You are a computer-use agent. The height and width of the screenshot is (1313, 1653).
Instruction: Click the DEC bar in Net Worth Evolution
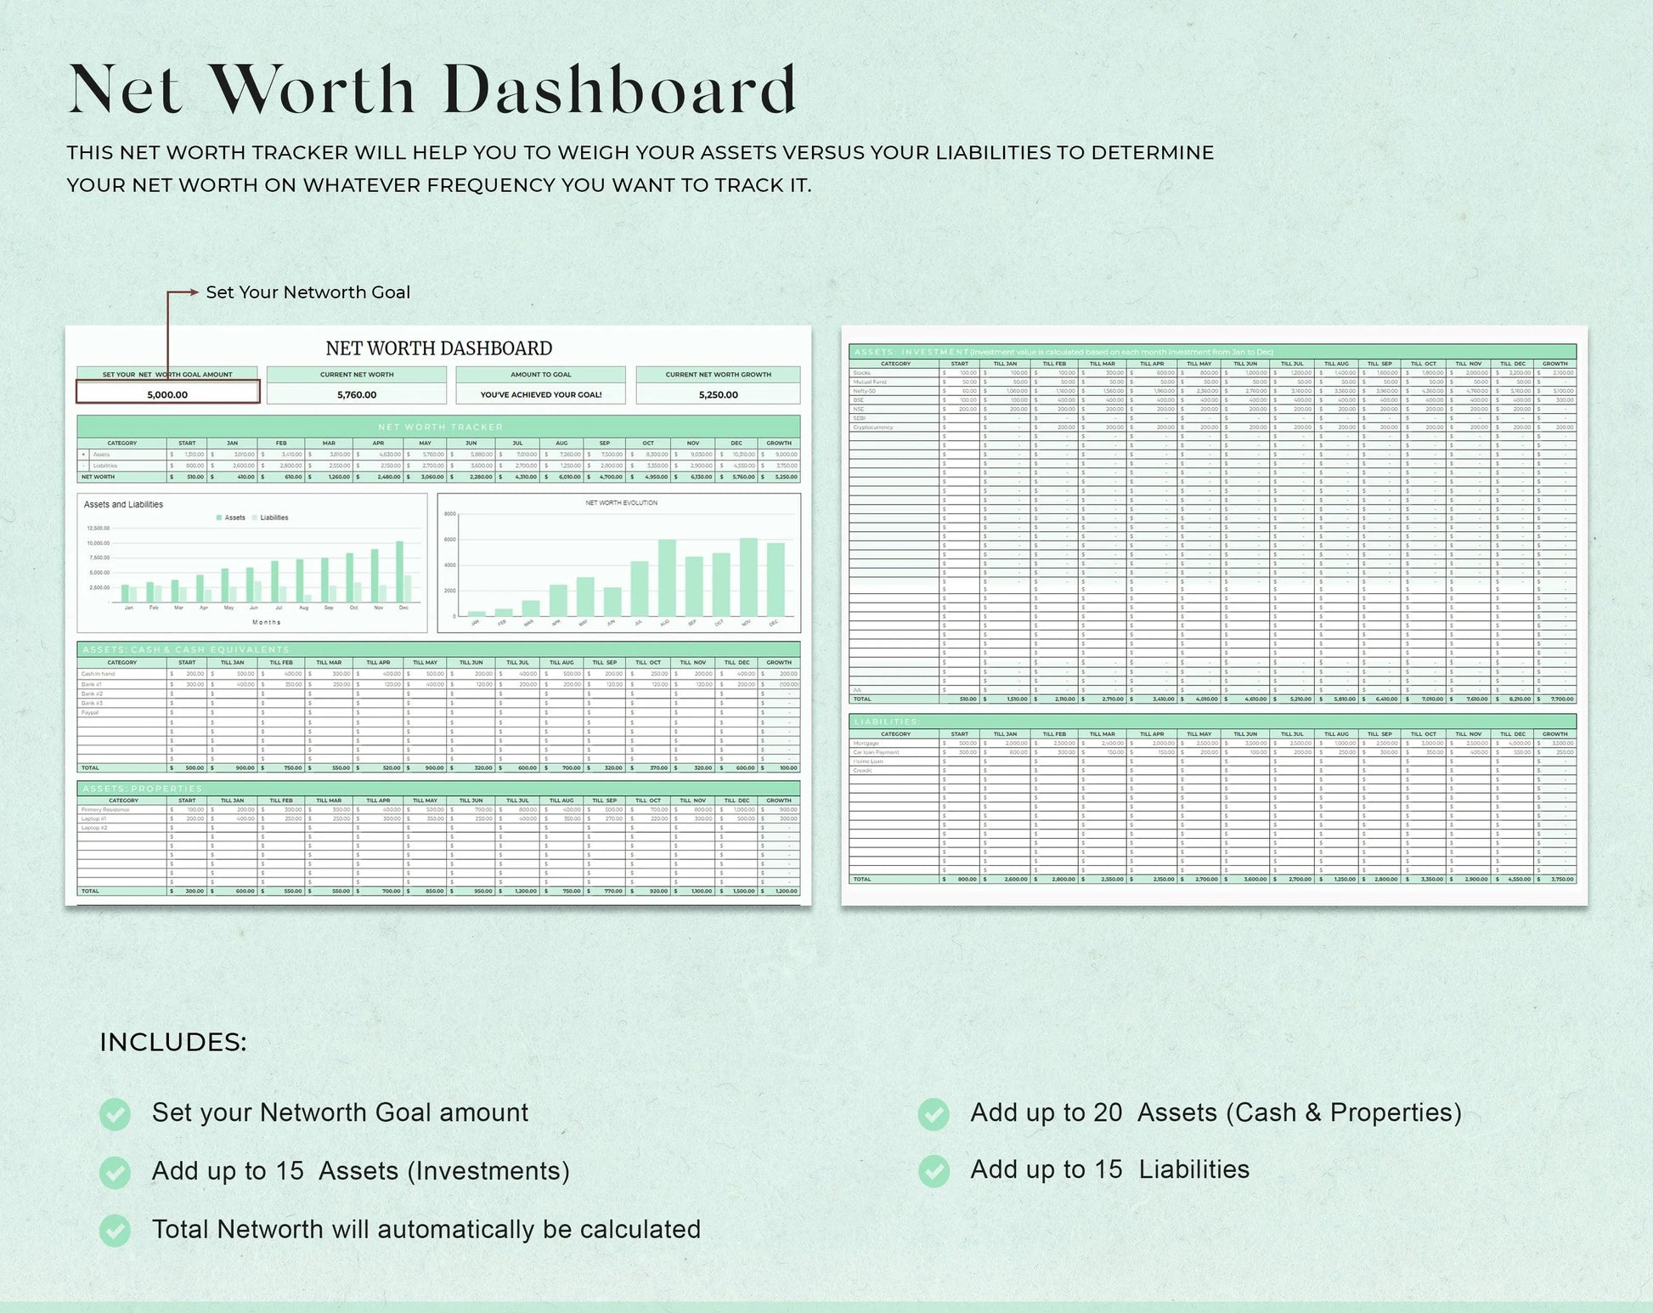(x=776, y=580)
